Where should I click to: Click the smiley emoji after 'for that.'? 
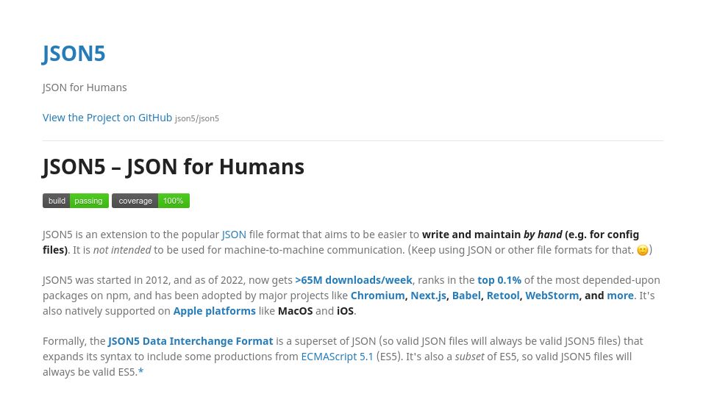[x=643, y=250]
